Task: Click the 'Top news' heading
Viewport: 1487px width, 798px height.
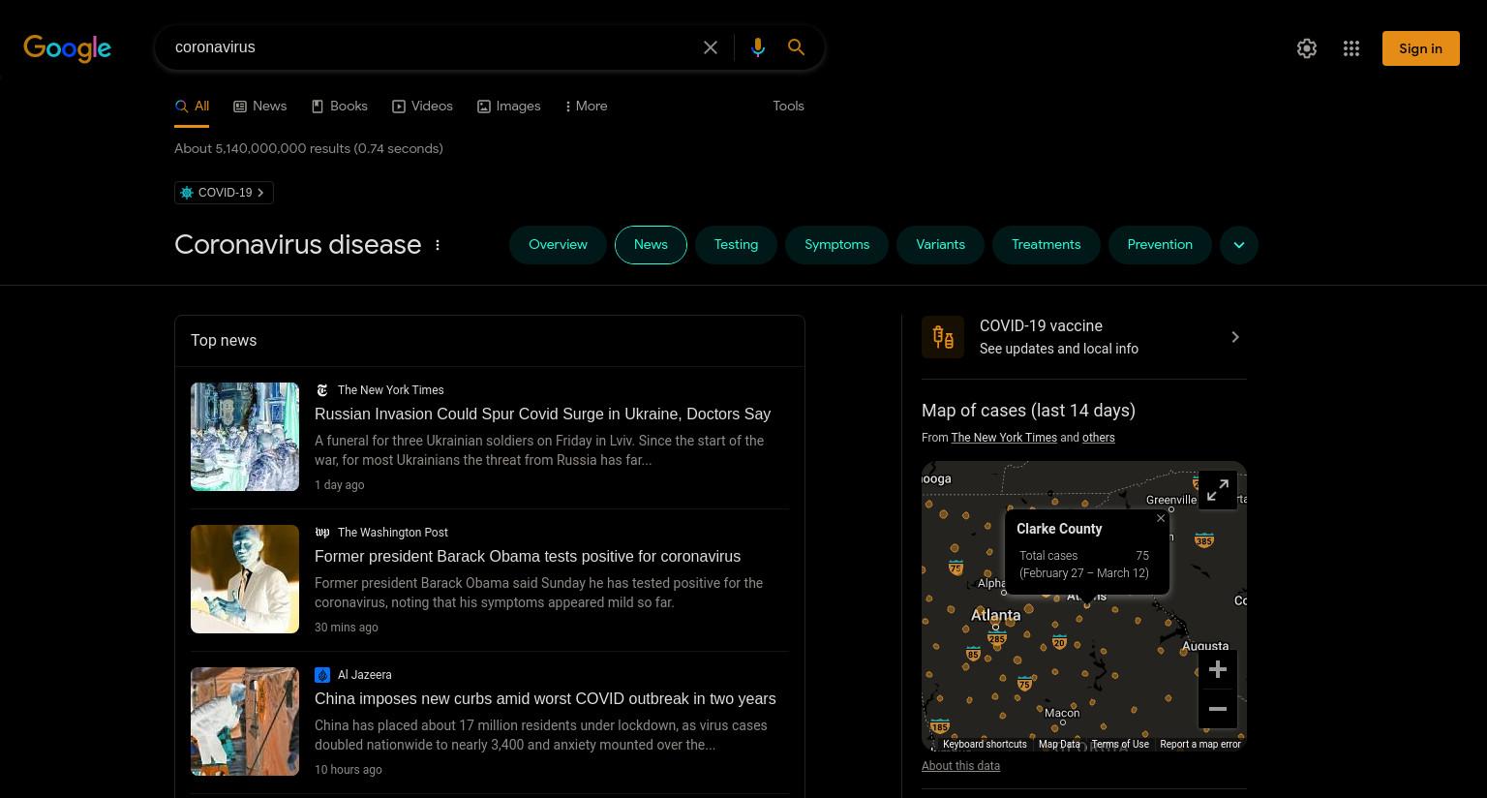Action: (x=224, y=341)
